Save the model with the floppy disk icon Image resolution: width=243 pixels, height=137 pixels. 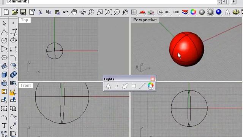(x=23, y=12)
